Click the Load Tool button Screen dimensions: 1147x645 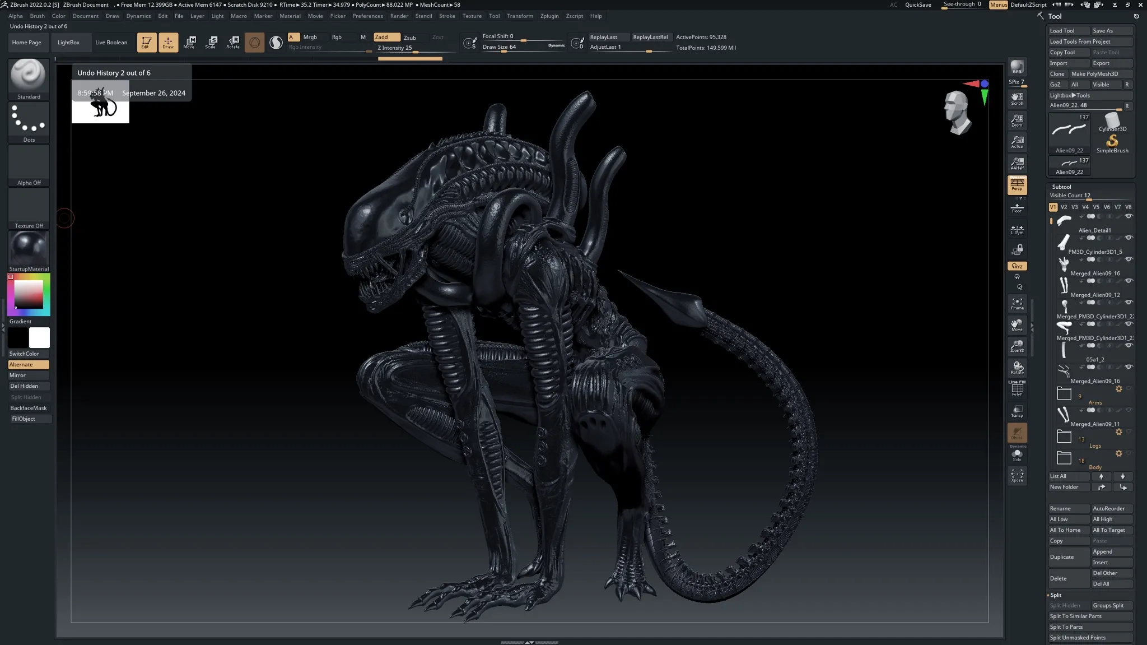pos(1069,31)
